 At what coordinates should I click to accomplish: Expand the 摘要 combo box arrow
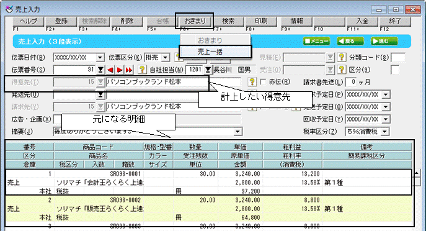coord(237,132)
